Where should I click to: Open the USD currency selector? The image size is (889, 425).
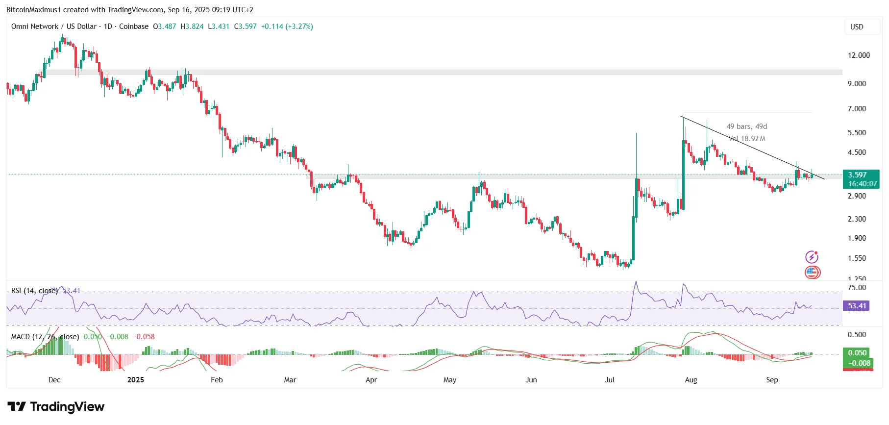coord(862,27)
